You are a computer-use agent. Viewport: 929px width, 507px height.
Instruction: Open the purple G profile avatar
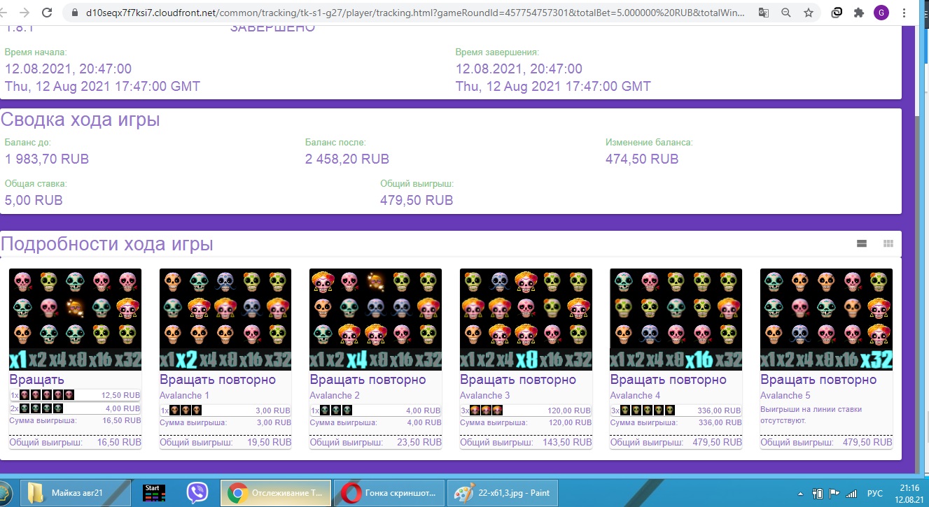881,13
